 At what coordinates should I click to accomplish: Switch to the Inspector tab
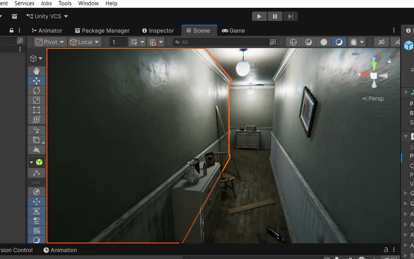[x=158, y=31]
